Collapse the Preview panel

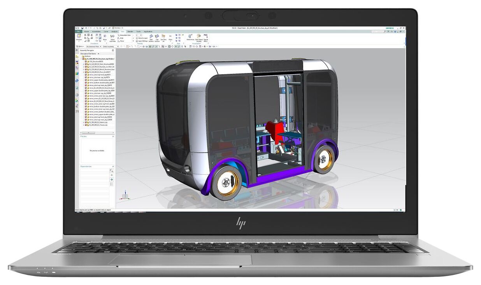113,136
